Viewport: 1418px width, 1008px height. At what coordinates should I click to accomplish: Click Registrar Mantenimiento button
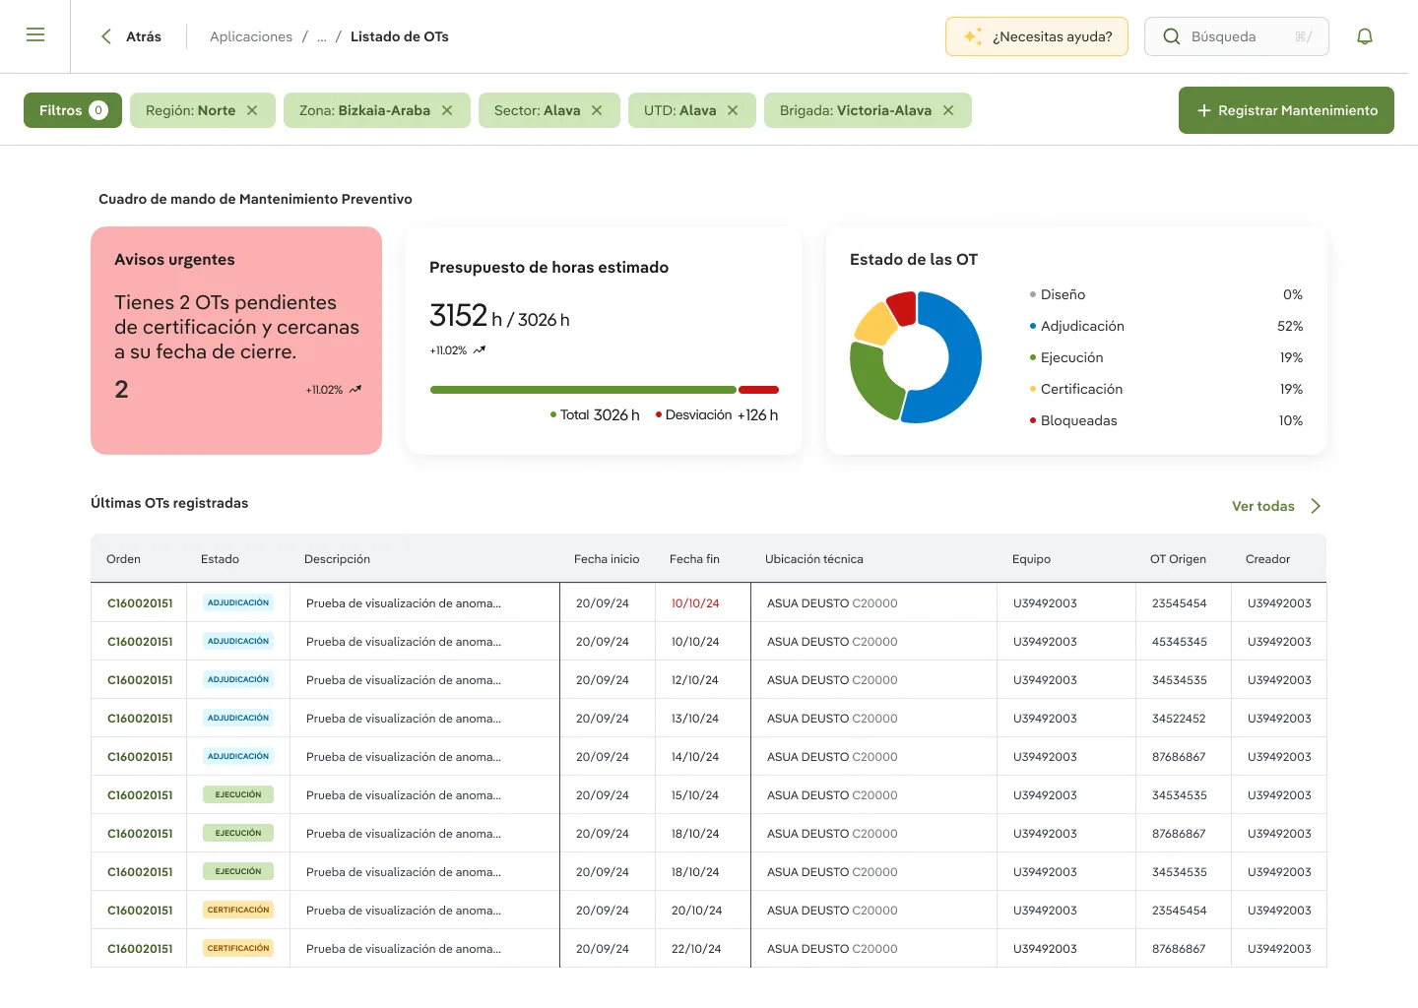point(1286,110)
